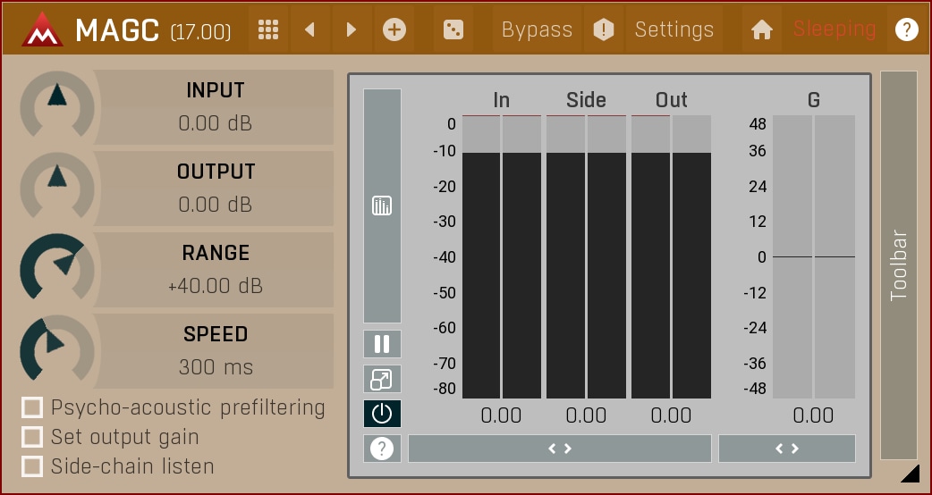Go to next preset arrow

pyautogui.click(x=351, y=29)
